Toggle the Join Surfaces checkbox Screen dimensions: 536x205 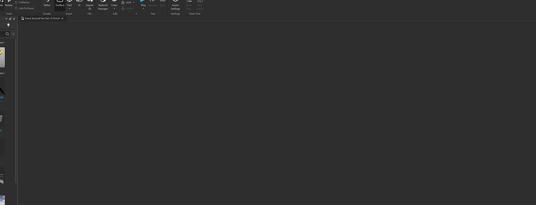(x=16, y=8)
